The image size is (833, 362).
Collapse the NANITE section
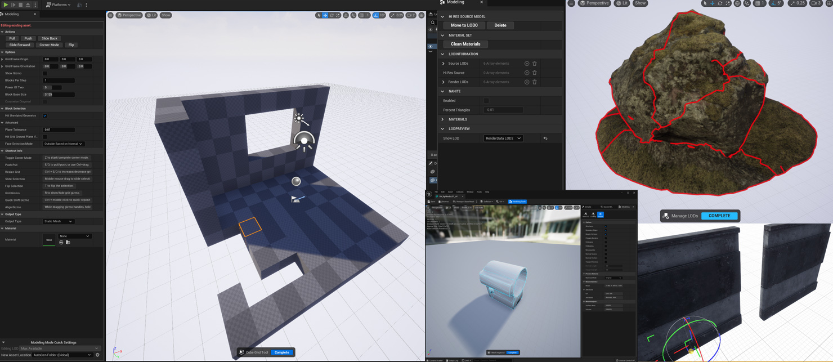click(x=442, y=91)
